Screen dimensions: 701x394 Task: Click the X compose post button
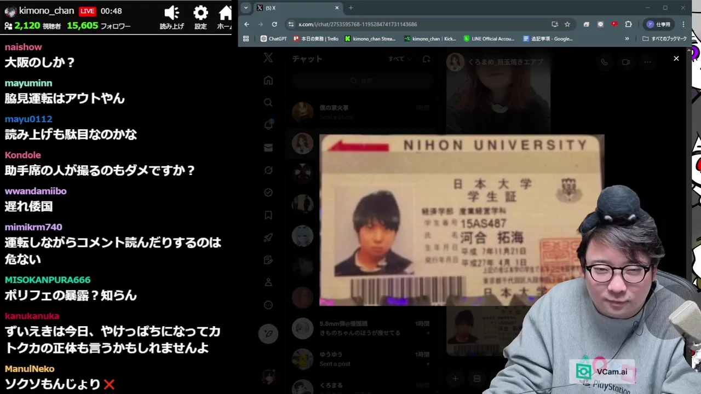[x=268, y=333]
